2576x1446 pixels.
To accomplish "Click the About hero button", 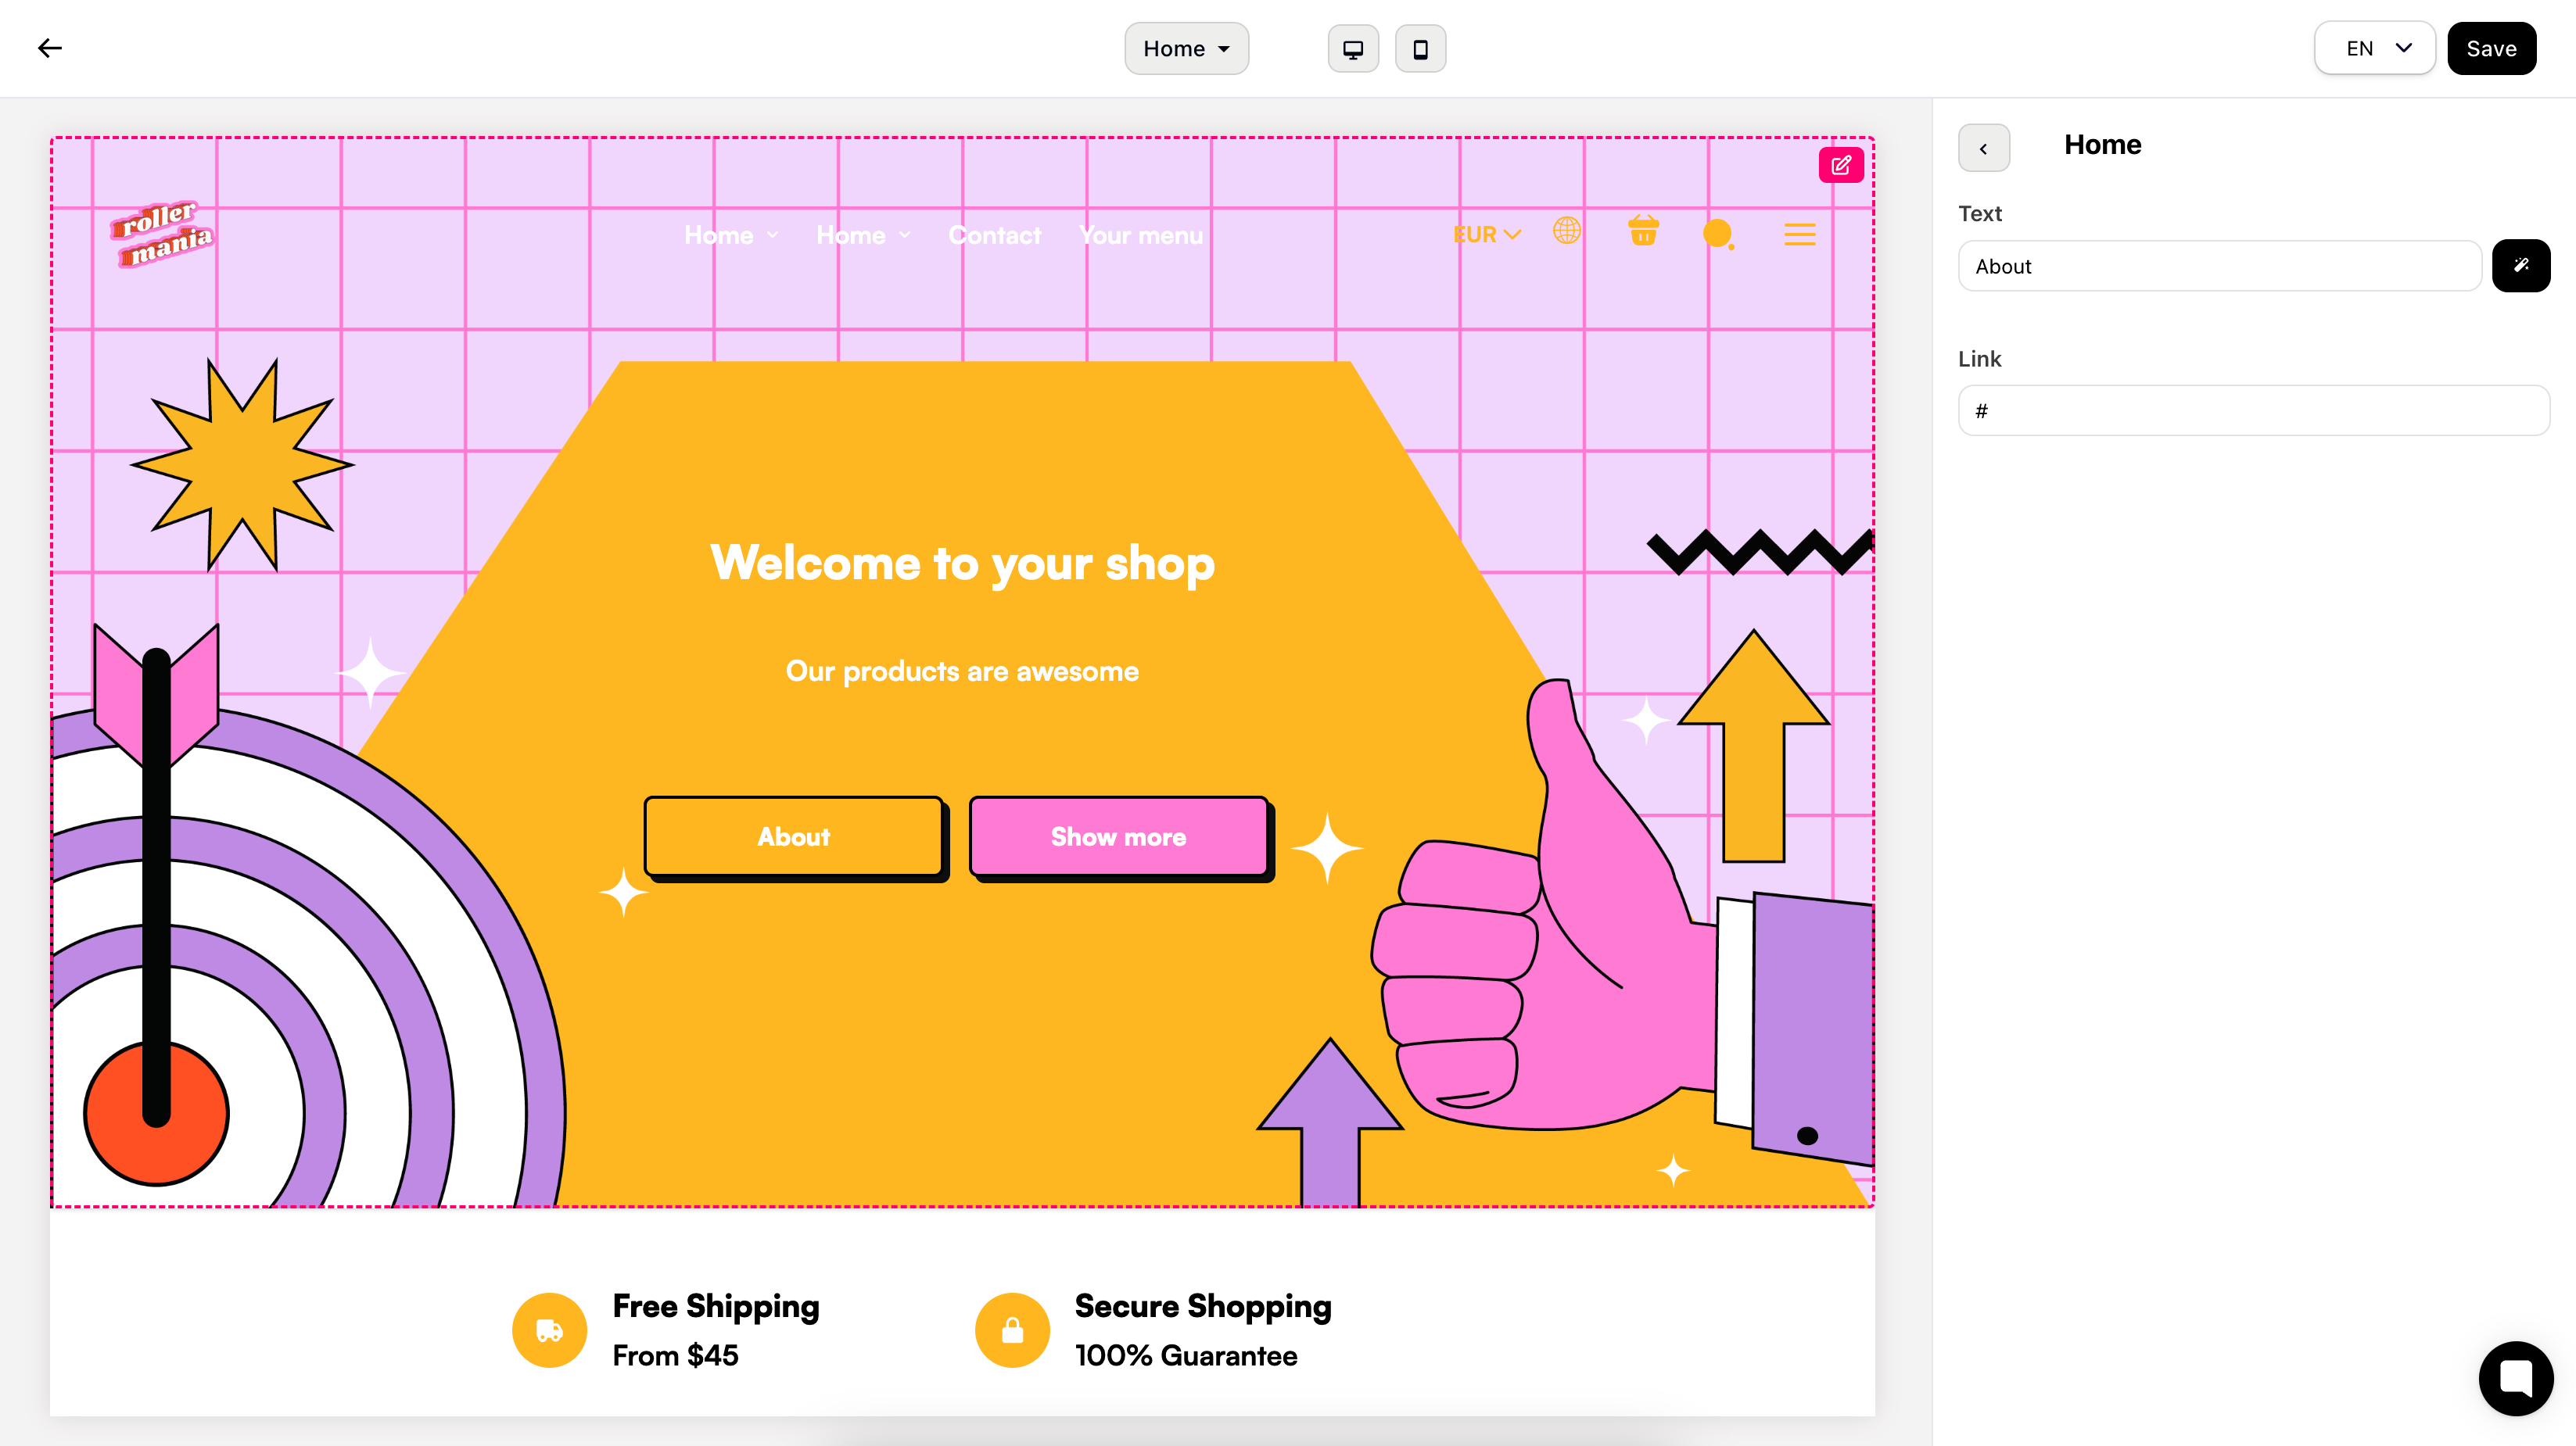I will pos(793,836).
